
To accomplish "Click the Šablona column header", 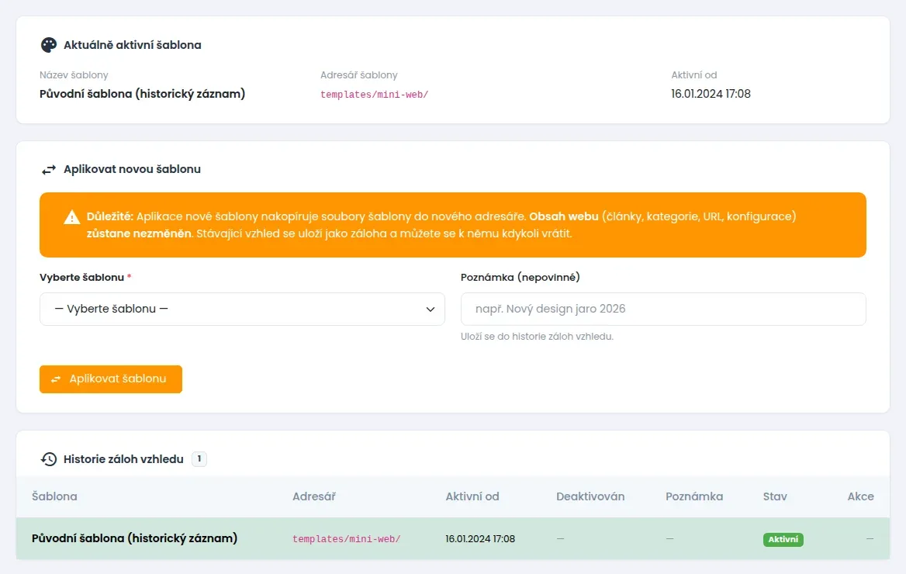I will pos(54,496).
